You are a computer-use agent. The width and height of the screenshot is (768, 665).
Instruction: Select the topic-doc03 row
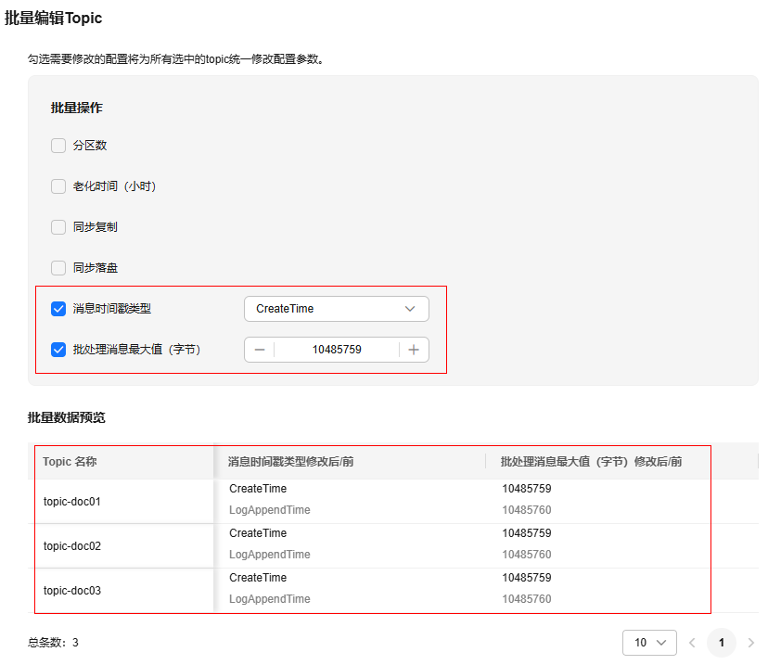coord(72,591)
